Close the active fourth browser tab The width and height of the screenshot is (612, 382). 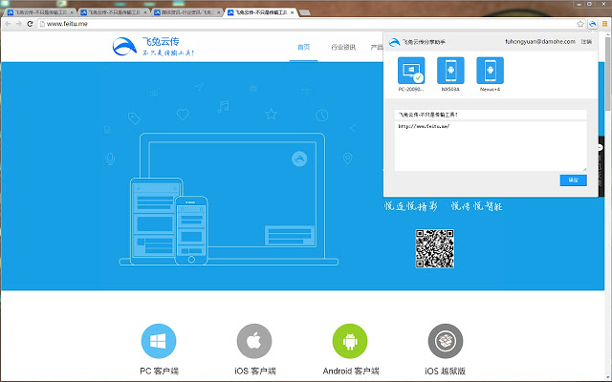[x=292, y=12]
